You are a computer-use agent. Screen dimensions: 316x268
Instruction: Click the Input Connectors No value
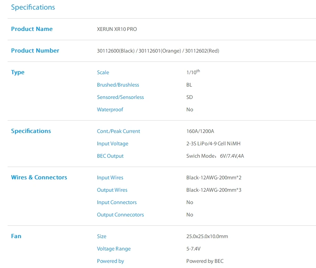point(190,202)
